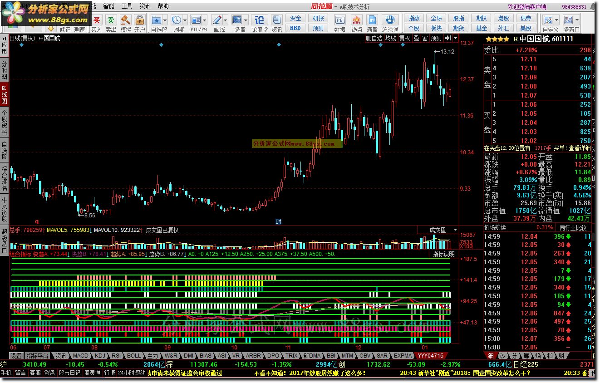Expand the 自选股 dropdown arrow
The image size is (600, 383).
click(x=165, y=20)
